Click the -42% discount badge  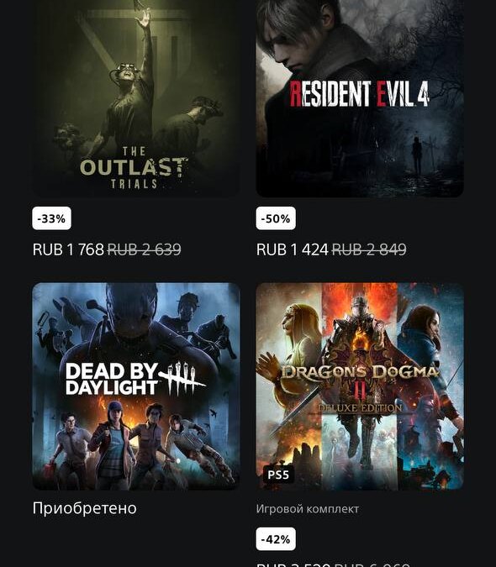point(276,539)
